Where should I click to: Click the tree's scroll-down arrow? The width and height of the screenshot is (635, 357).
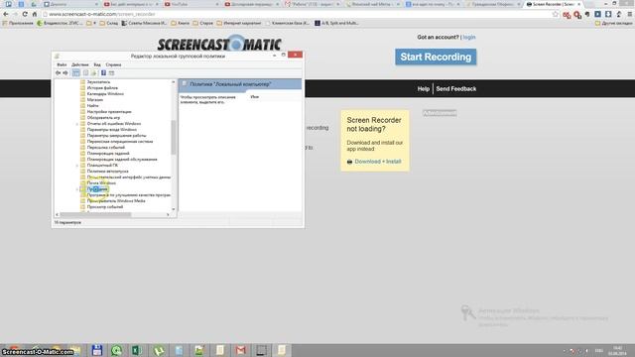(174, 209)
